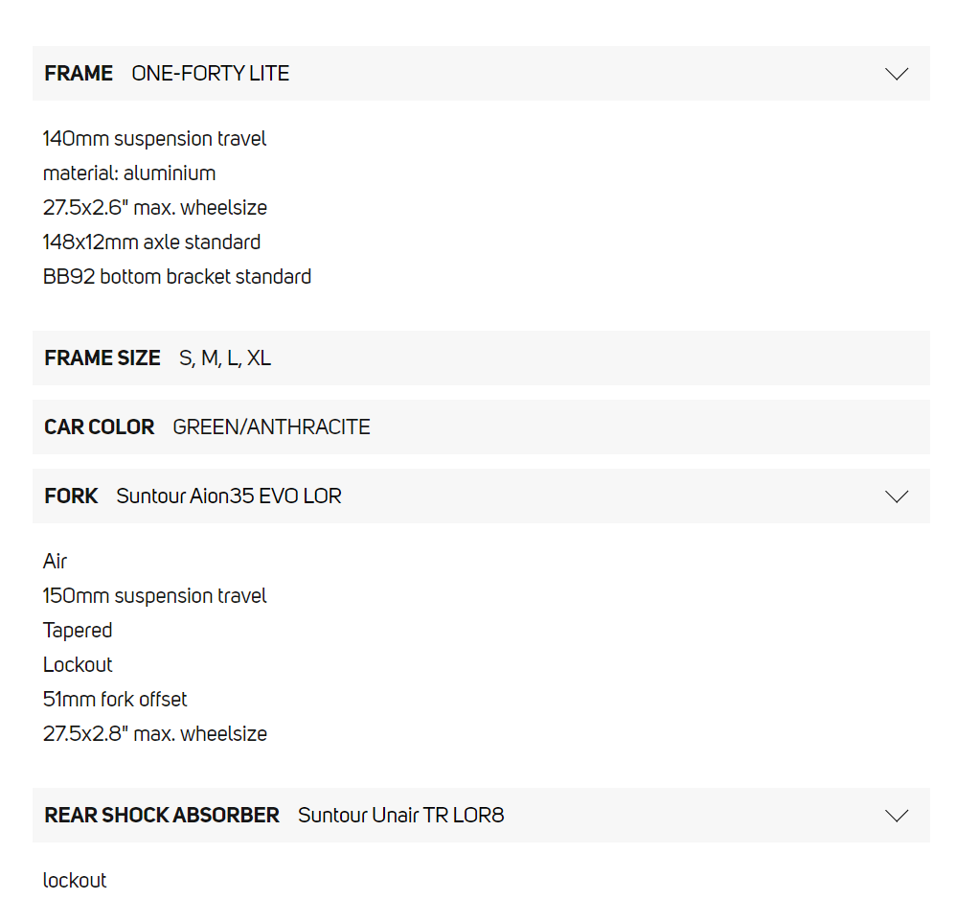This screenshot has height=923, width=955.
Task: Click the 148x12mm axle standard line
Action: coord(151,242)
